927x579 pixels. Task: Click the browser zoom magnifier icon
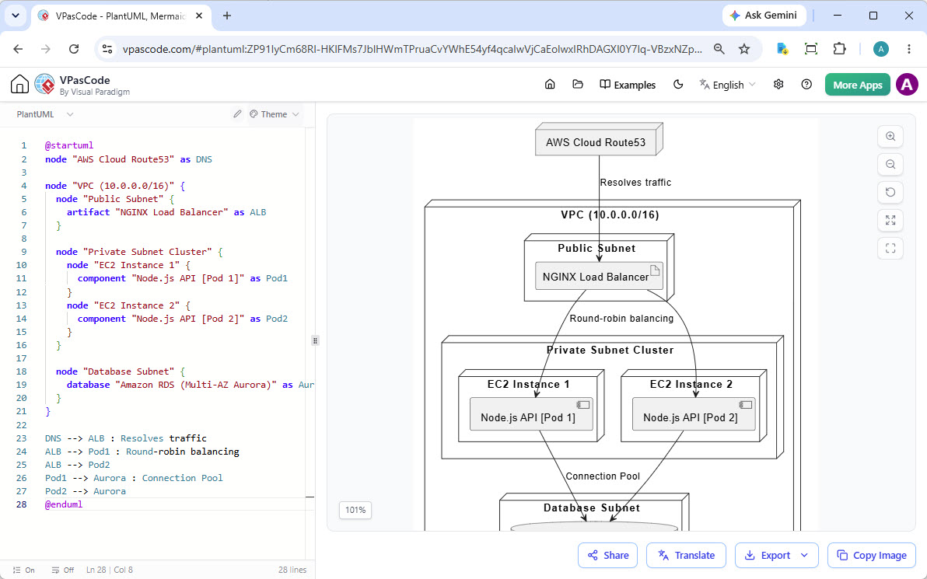[x=719, y=49]
